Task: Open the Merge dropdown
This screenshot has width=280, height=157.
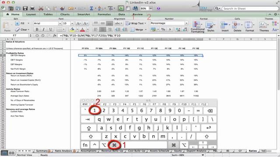Action: [x=146, y=30]
